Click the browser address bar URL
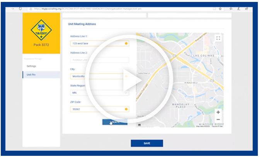 [x=116, y=8]
